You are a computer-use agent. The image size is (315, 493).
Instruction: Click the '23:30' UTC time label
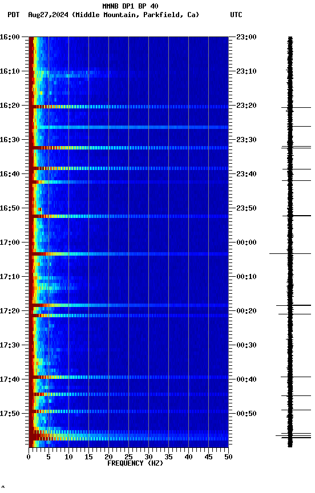[247, 140]
